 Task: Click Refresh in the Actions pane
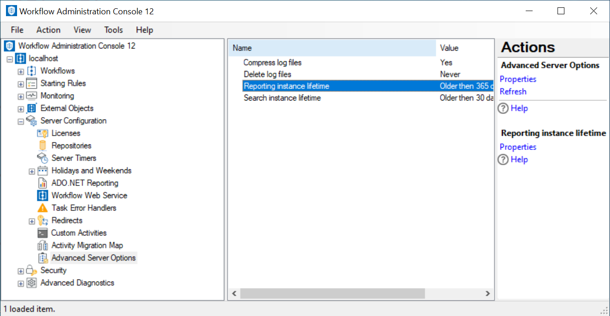click(513, 91)
